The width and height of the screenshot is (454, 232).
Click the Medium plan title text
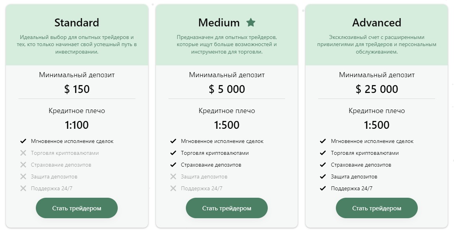point(219,23)
